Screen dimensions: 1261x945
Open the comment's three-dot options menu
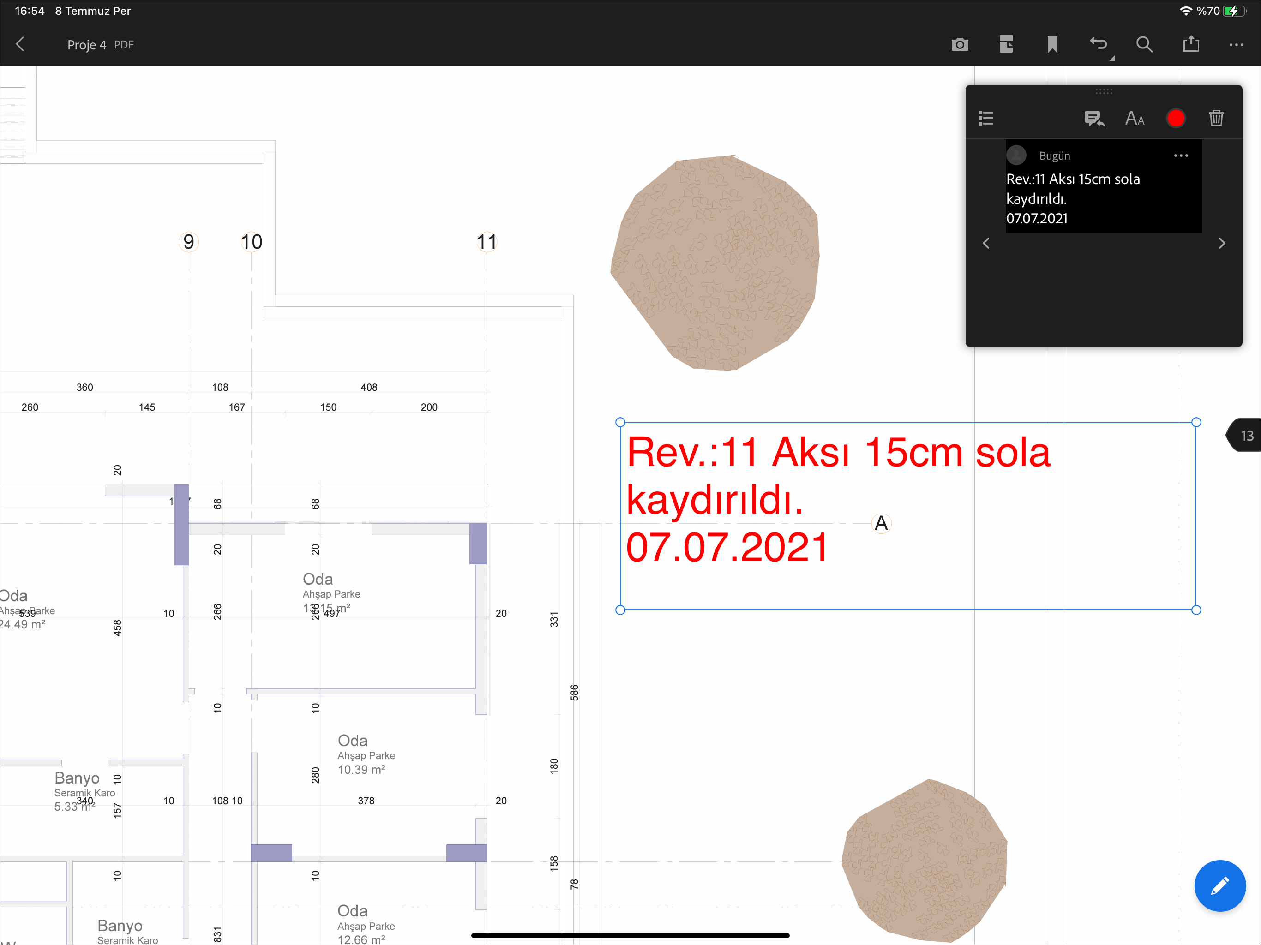click(x=1181, y=156)
